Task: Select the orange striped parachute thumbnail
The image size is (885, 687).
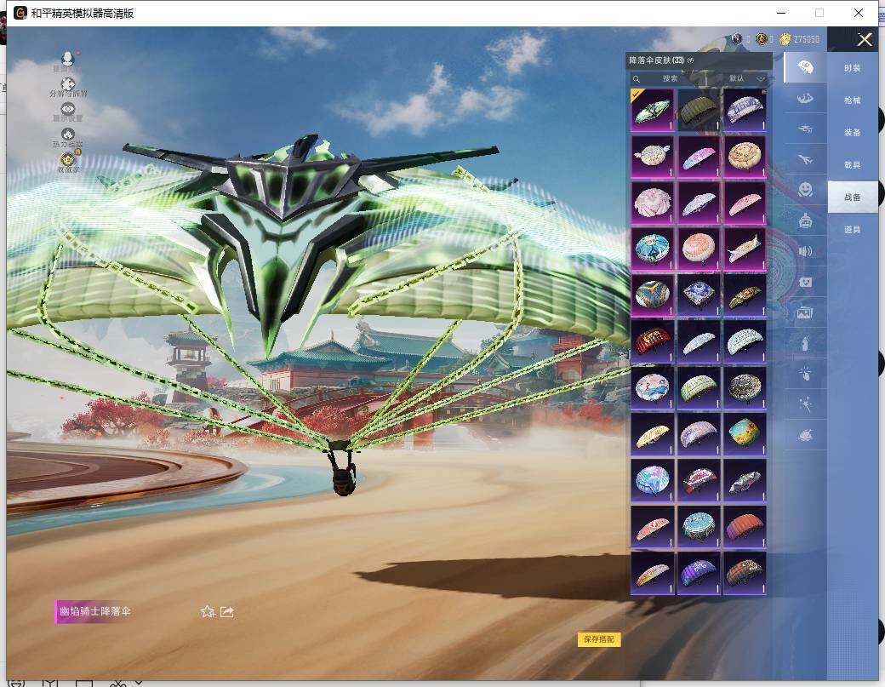Action: [x=745, y=526]
